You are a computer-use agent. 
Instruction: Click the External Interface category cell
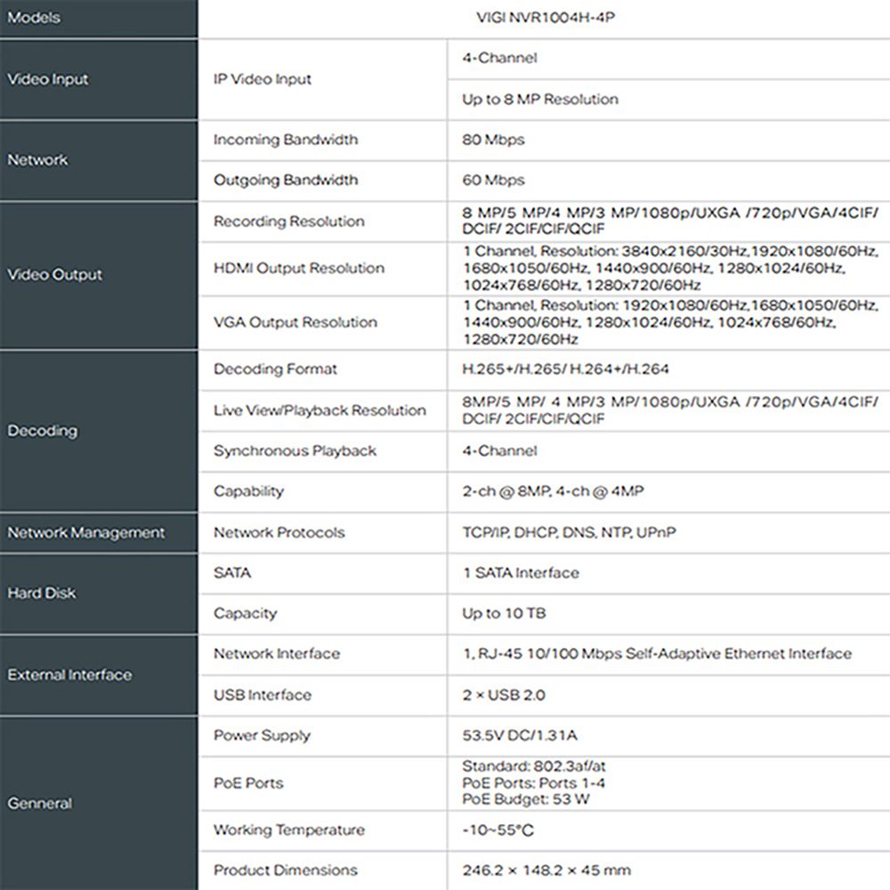point(69,675)
